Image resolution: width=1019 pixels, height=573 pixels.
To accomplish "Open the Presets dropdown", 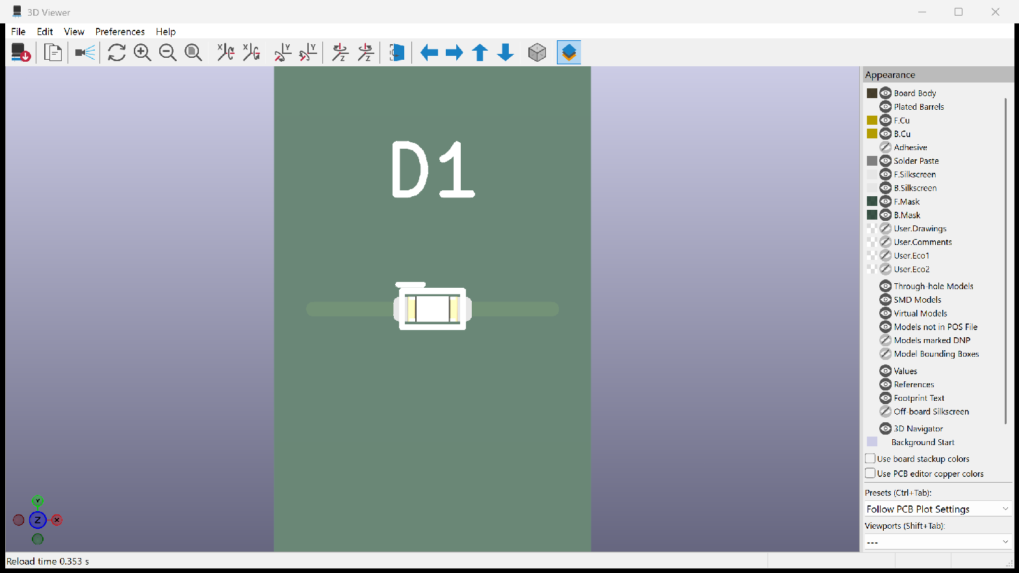I will [x=938, y=509].
